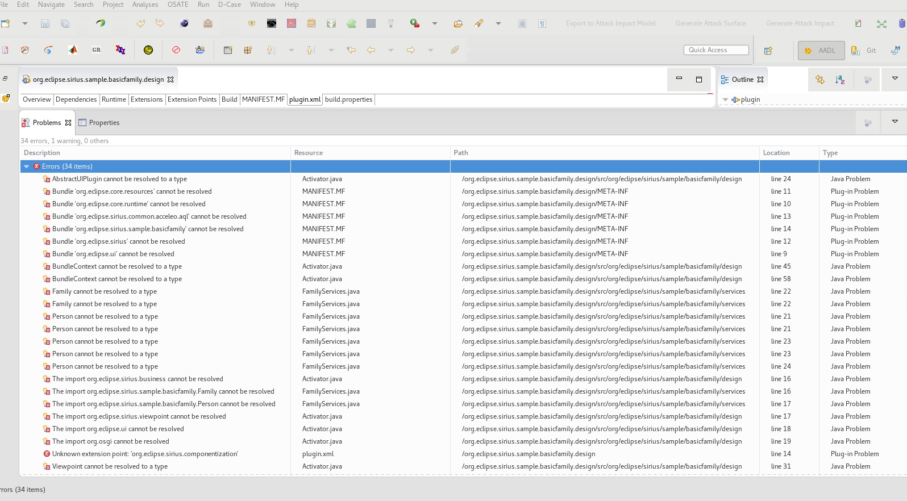Click the Previous Annotation up-arrow icon
The image size is (907, 501).
point(310,50)
